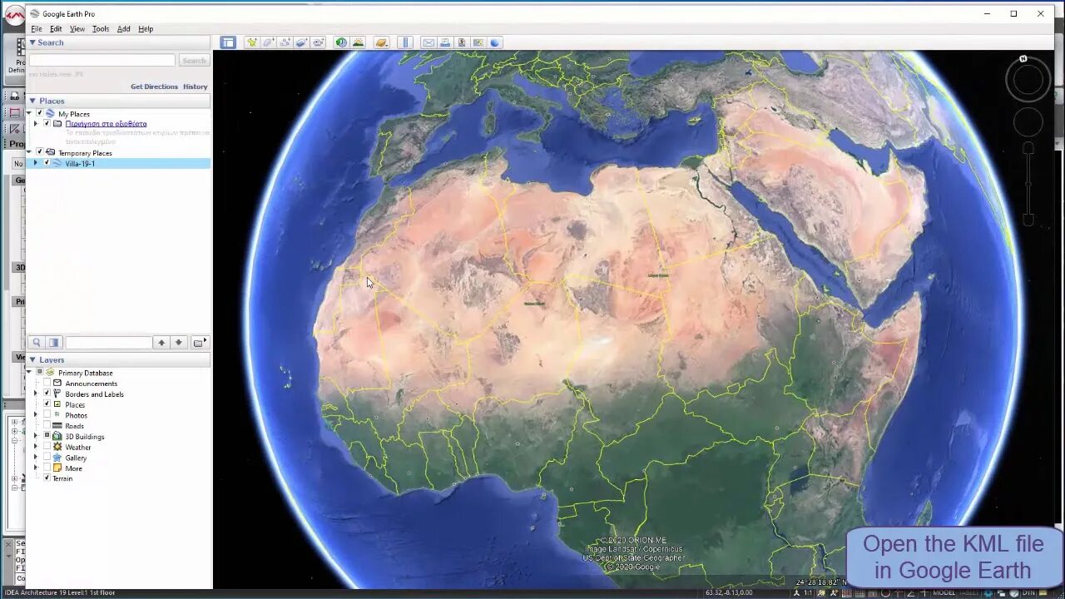Click the Email envelope toolbar icon

[x=428, y=42]
